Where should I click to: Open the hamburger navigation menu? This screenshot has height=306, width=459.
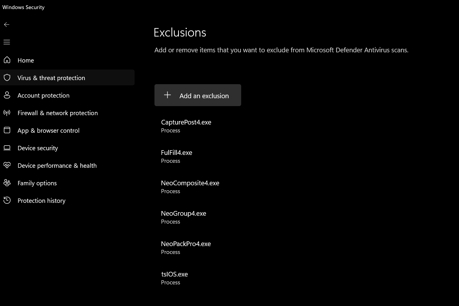pos(7,42)
